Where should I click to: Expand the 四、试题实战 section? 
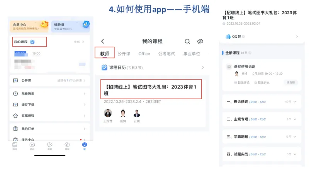coord(262,154)
